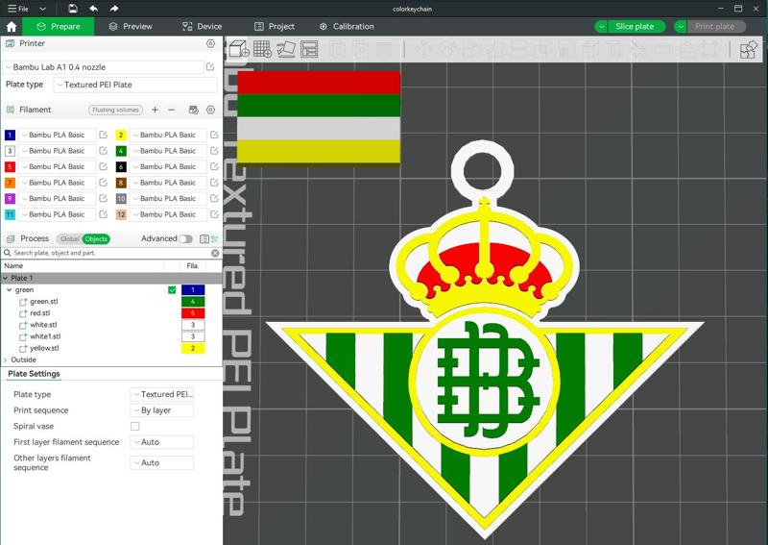Screen dimensions: 768x545
Task: Change yellow.stl filament assignment swatch
Action: (x=193, y=348)
